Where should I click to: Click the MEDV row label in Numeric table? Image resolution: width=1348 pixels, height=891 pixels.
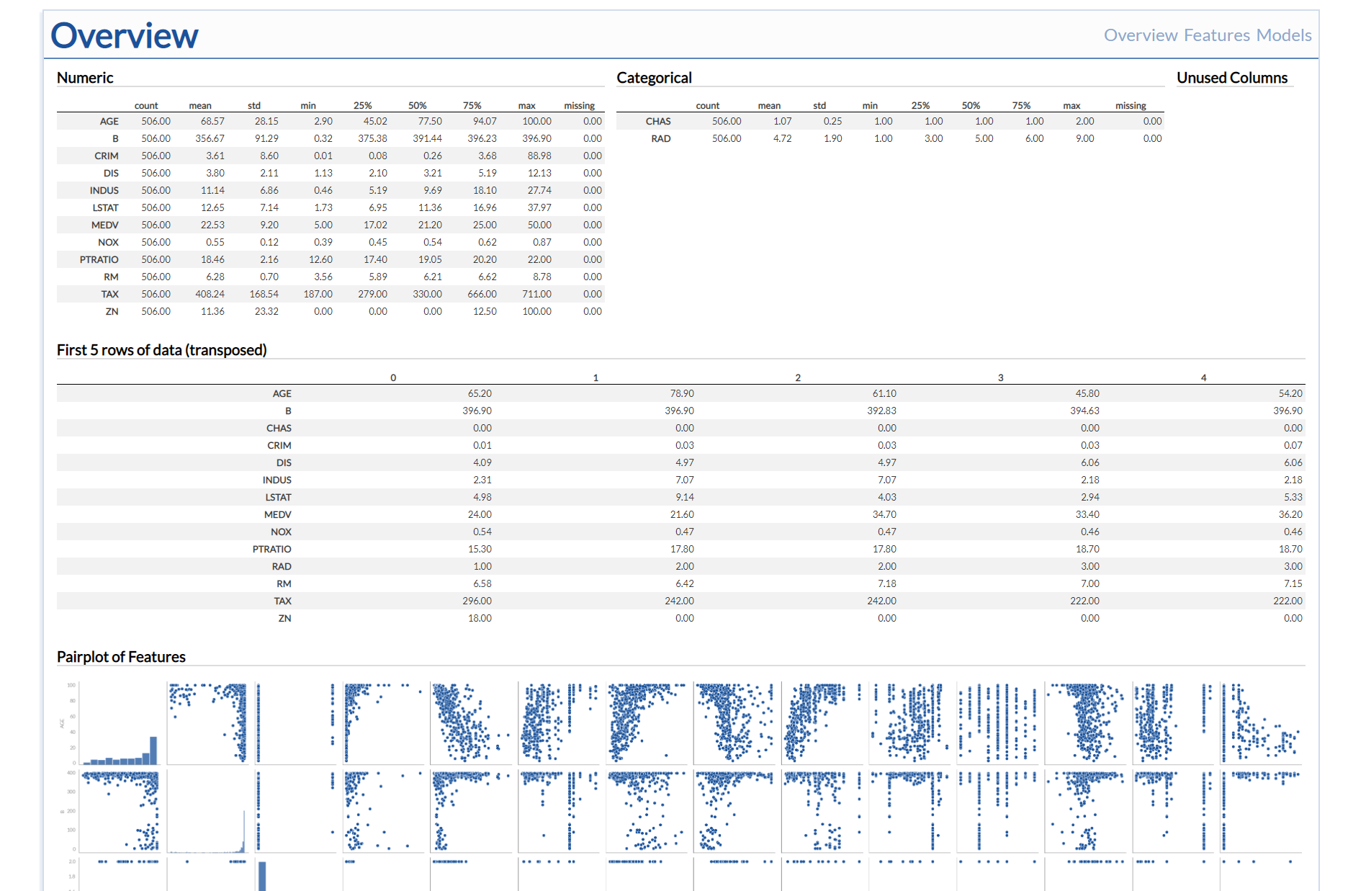pos(105,225)
